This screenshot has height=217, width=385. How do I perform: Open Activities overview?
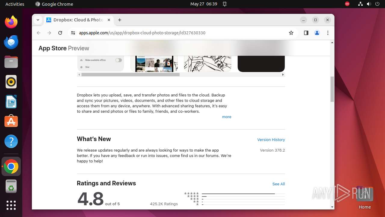pyautogui.click(x=15, y=4)
